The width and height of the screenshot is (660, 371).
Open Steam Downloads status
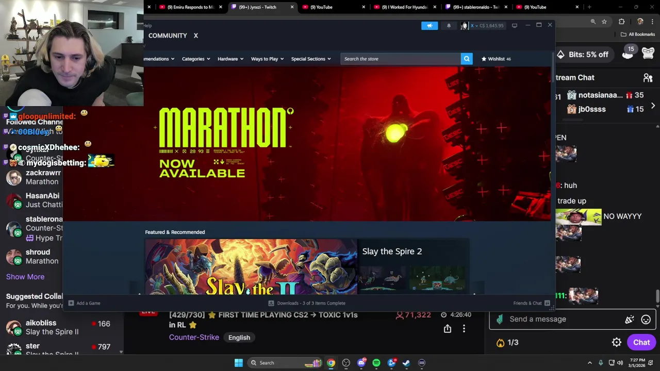307,303
